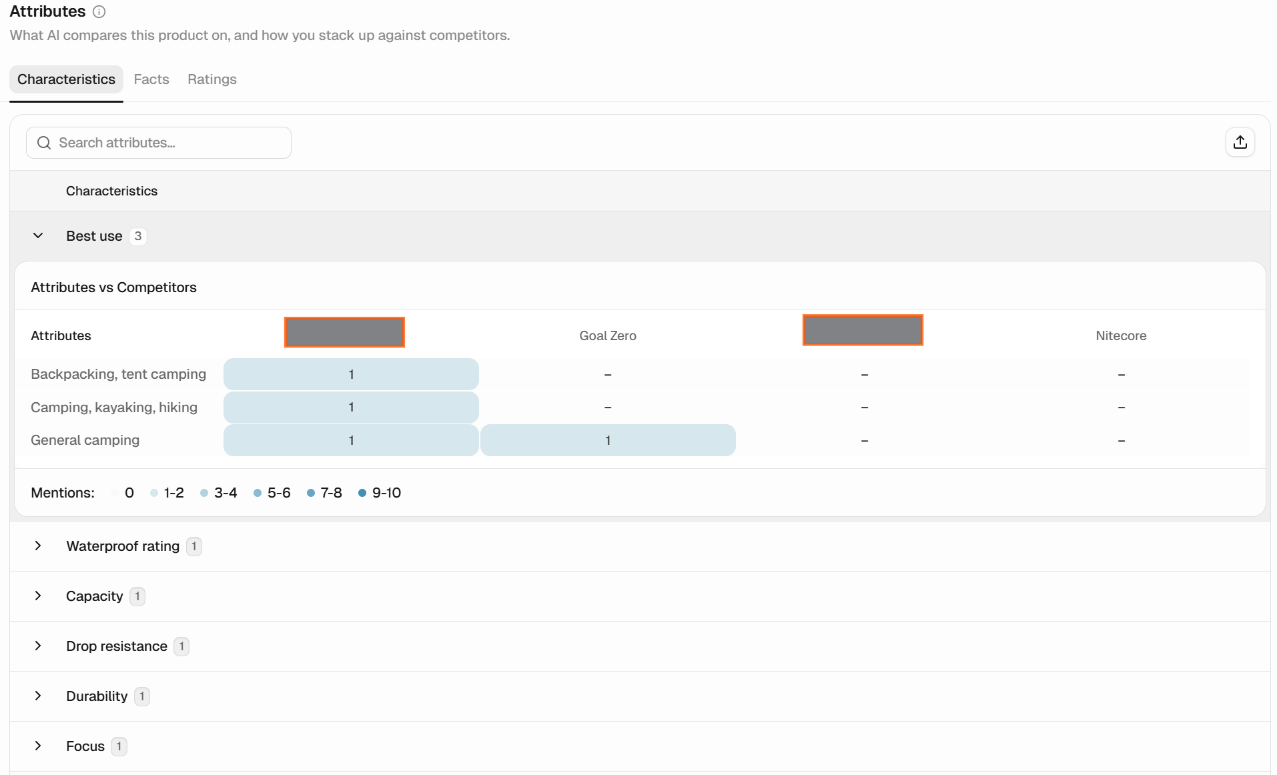Click the Attributes info icon
The width and height of the screenshot is (1277, 775).
pyautogui.click(x=99, y=11)
